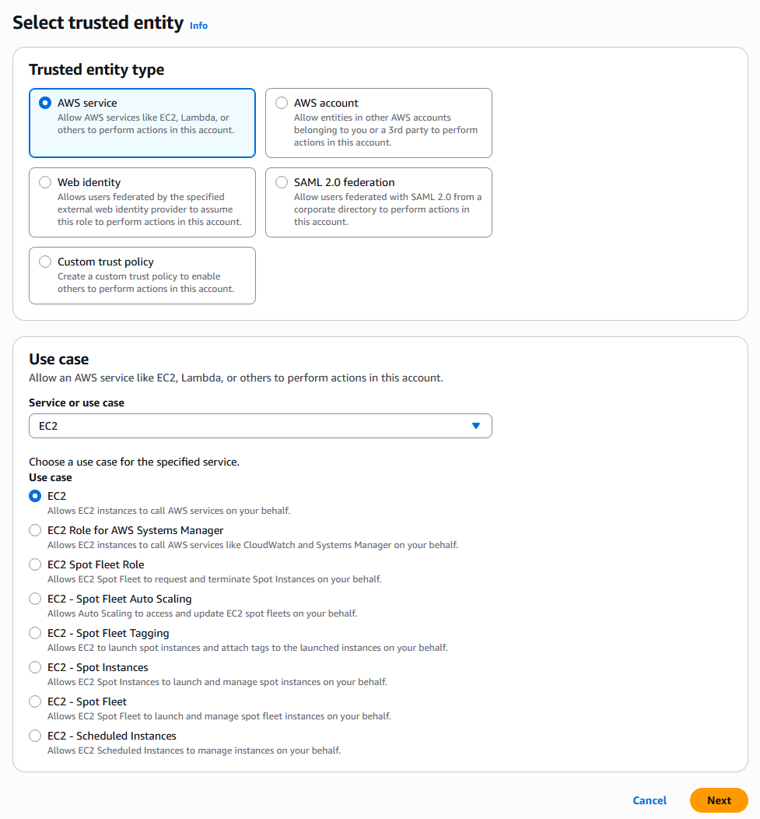The width and height of the screenshot is (760, 819).
Task: Click the Web identity card description text
Action: pos(149,209)
